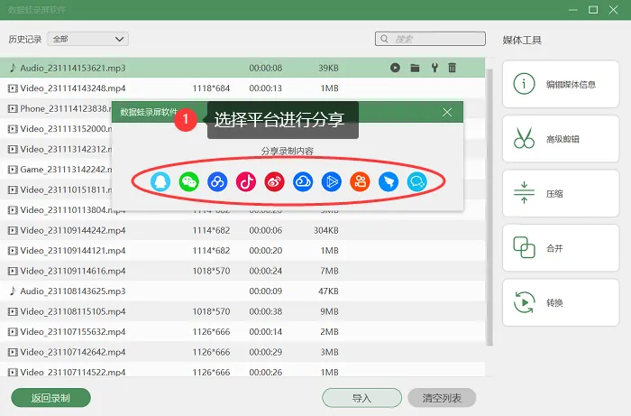631x416 pixels.
Task: Select file Audio_231114153621.mp3
Action: coord(242,68)
